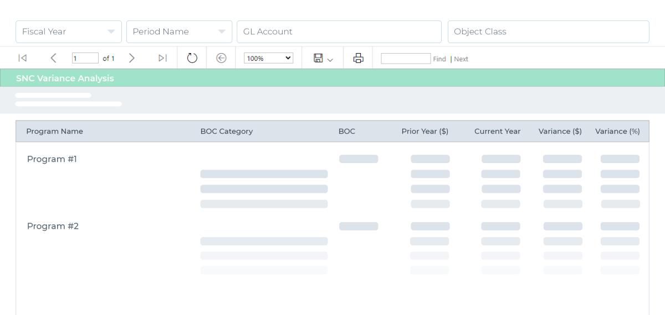Open the save/export icon menu
Screen dimensions: 665x315
pos(323,58)
